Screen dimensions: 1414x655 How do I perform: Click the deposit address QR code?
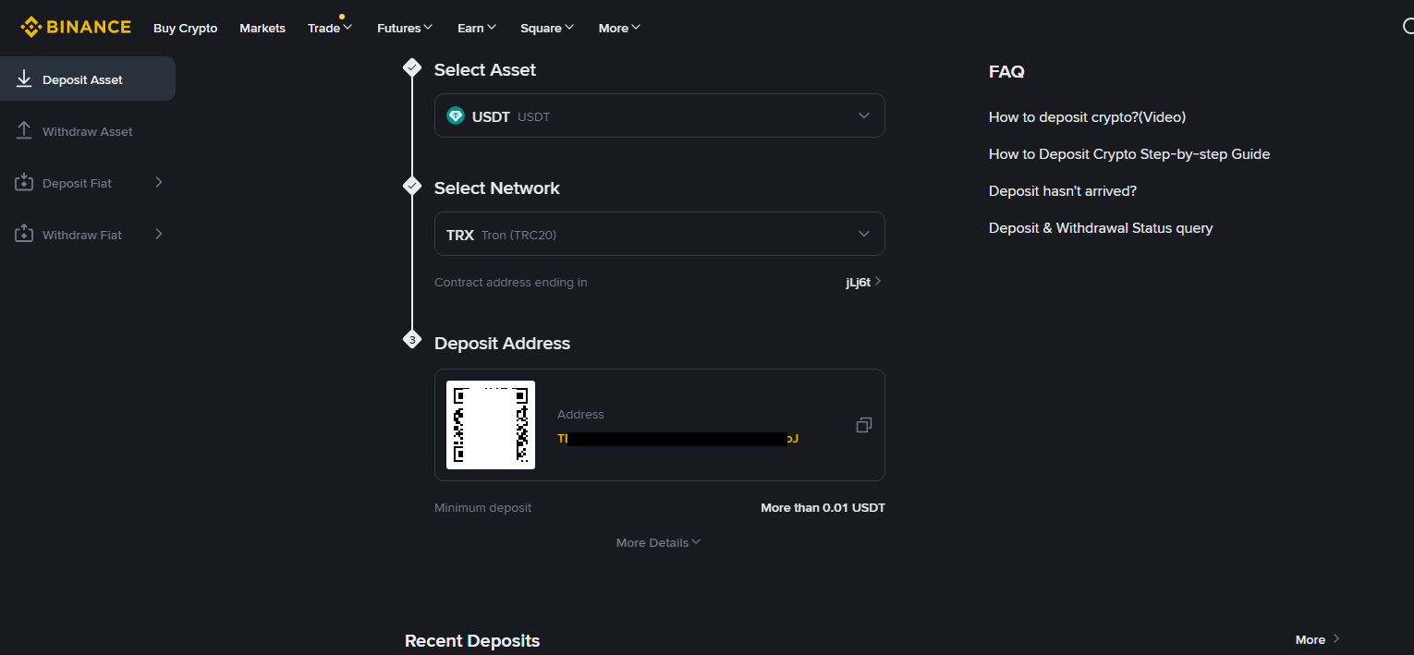click(491, 425)
